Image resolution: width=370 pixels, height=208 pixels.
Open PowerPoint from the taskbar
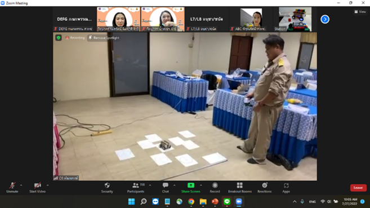(x=215, y=201)
